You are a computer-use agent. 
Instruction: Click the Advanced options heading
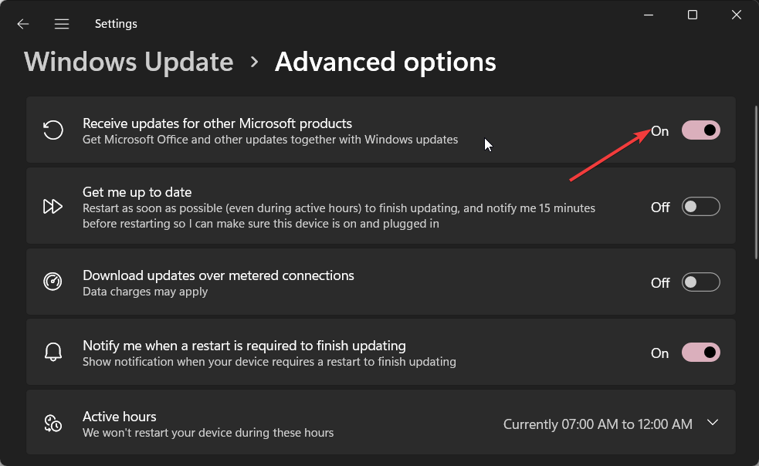tap(385, 62)
